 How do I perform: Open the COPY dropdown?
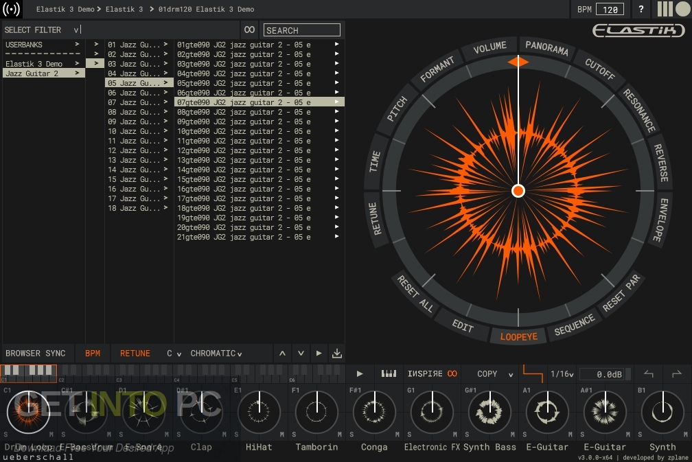(x=495, y=373)
